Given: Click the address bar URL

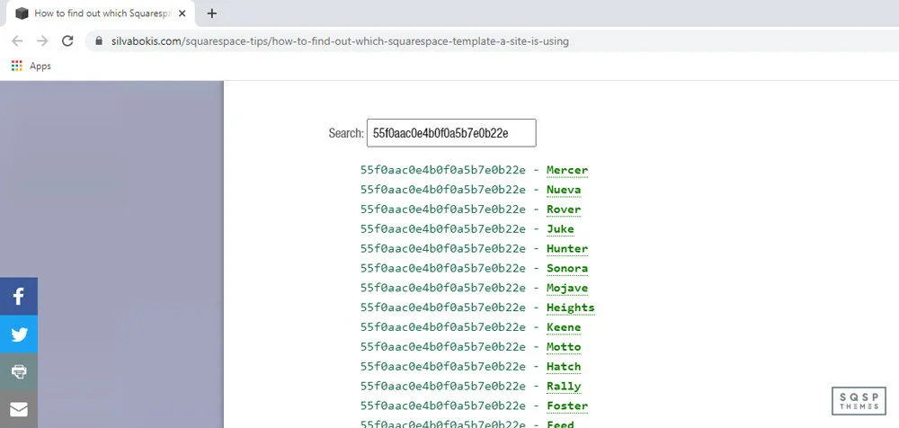Looking at the screenshot, I should (340, 41).
